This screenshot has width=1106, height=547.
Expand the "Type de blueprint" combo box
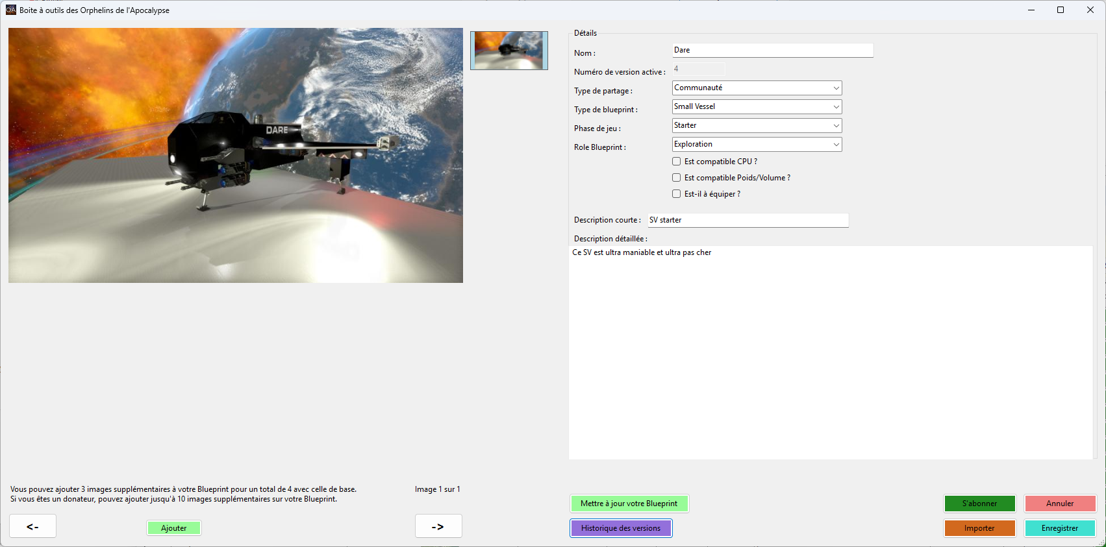coord(757,107)
